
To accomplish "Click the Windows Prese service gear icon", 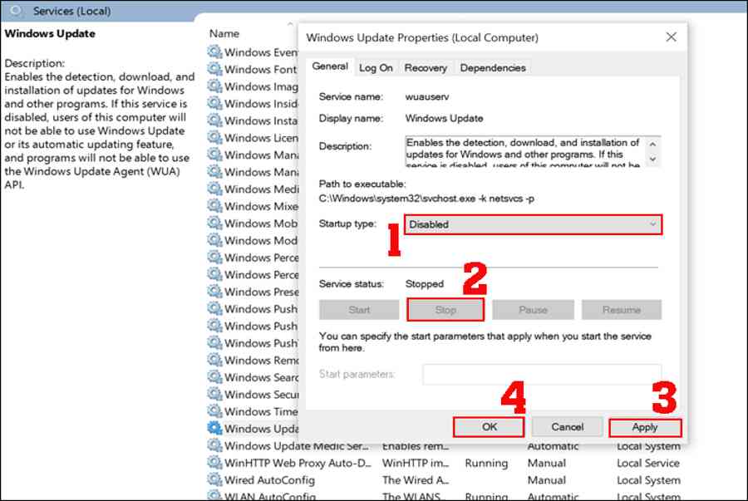I will (214, 292).
